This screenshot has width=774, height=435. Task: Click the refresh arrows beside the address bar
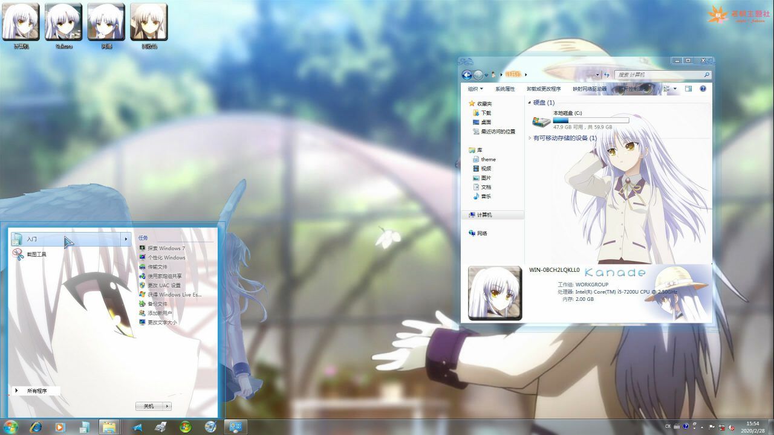(x=607, y=75)
